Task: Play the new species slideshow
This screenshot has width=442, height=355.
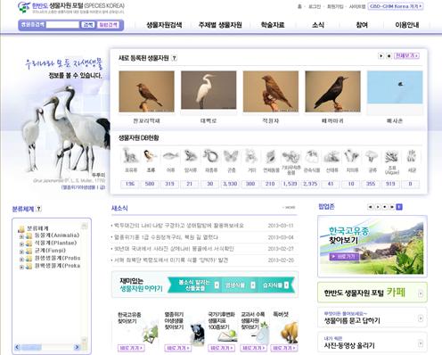Action: 381,55
